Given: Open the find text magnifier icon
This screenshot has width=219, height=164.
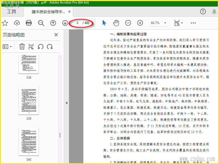Looking at the screenshot, I should coord(41,23).
